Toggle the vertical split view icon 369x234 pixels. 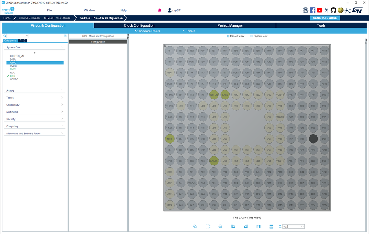click(259, 227)
